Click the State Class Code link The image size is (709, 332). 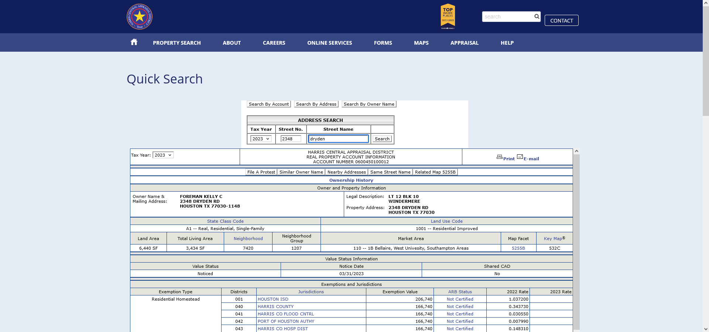tap(225, 221)
